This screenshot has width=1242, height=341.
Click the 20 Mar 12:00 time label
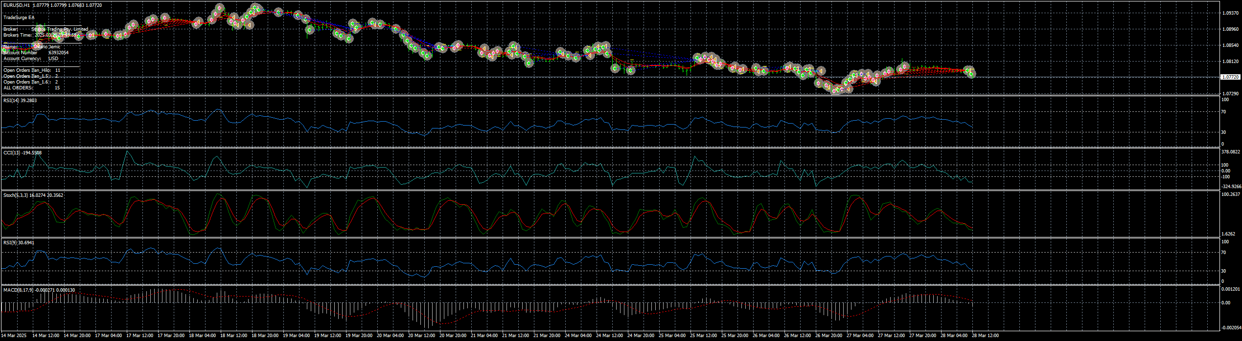click(421, 336)
